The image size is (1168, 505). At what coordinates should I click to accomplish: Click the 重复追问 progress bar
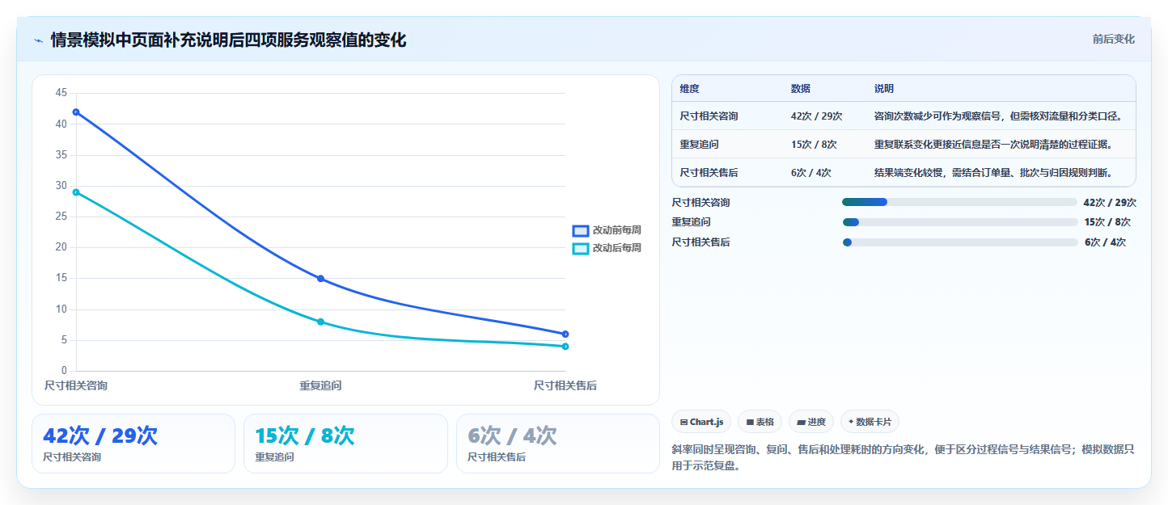pyautogui.click(x=959, y=222)
